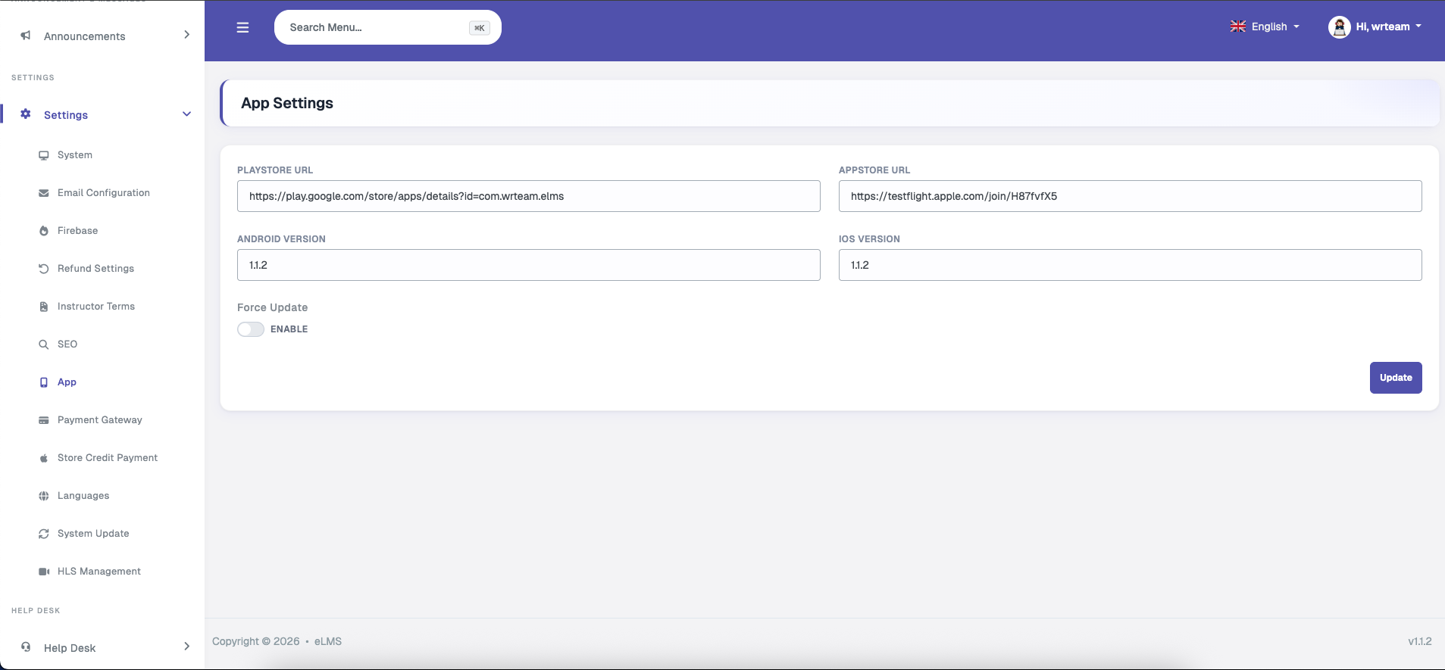Click the Settings menu label
This screenshot has height=670, width=1445.
pyautogui.click(x=66, y=115)
